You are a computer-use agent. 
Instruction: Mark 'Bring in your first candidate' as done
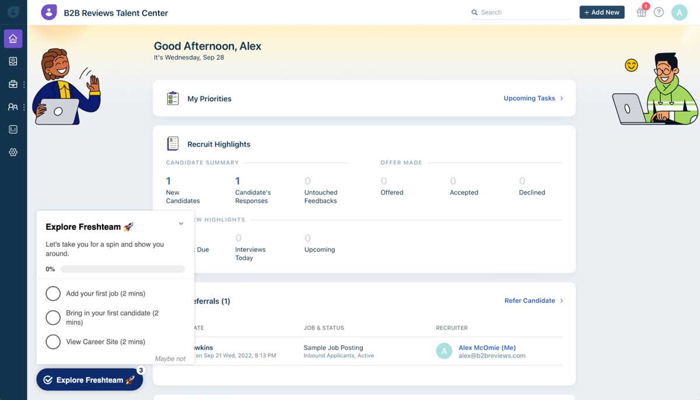coord(53,317)
